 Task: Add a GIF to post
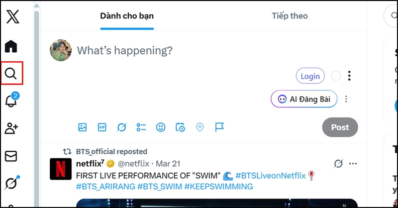(102, 127)
